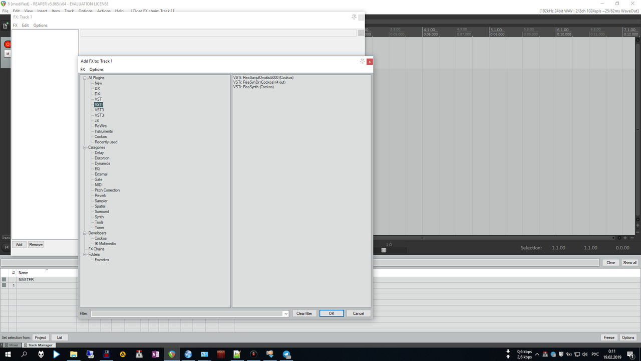The height and width of the screenshot is (361, 641).
Task: Select the Favorites folder
Action: tap(102, 260)
